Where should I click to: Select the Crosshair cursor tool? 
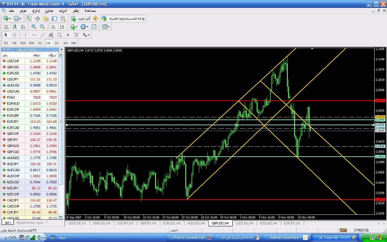coord(15,35)
